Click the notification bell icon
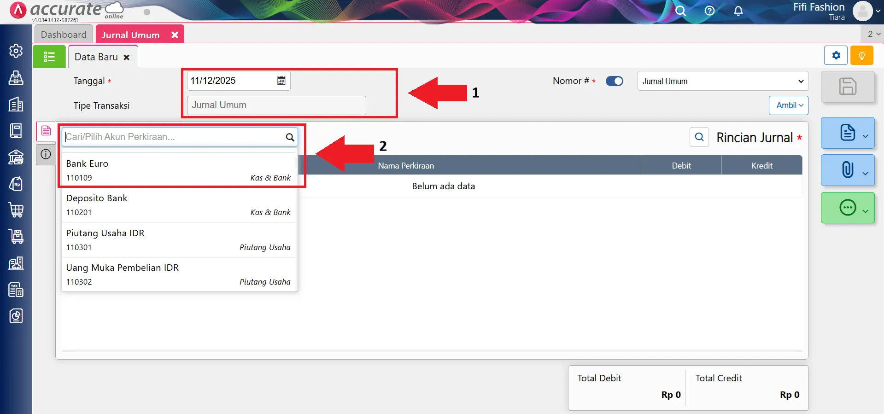The image size is (884, 414). pyautogui.click(x=738, y=11)
